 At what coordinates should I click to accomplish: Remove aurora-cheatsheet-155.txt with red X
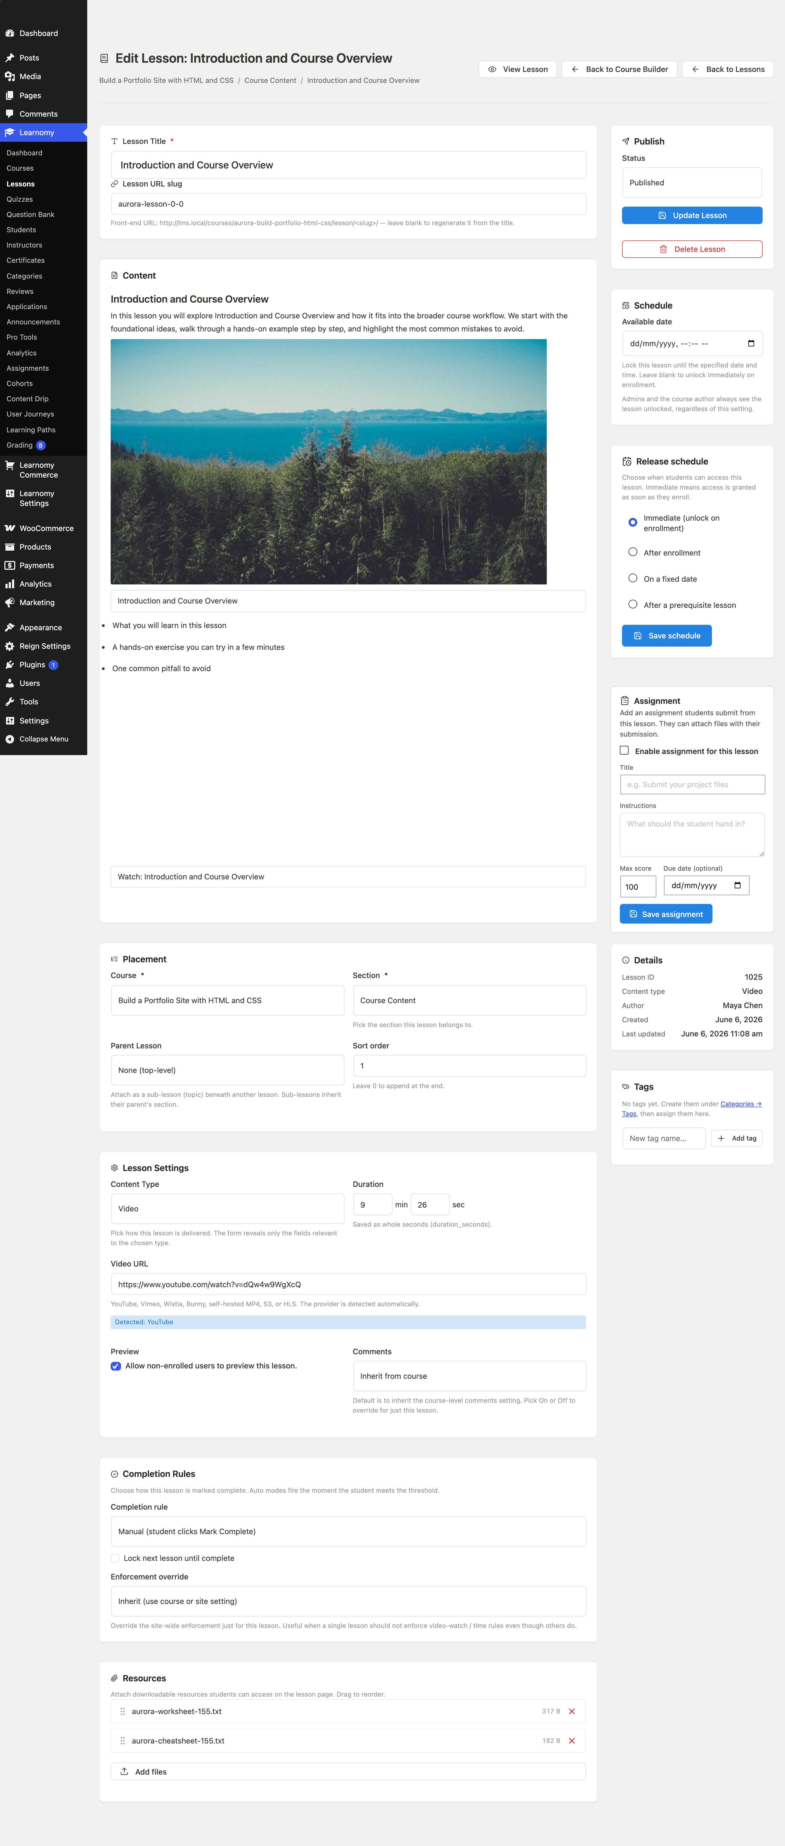[x=572, y=1741]
